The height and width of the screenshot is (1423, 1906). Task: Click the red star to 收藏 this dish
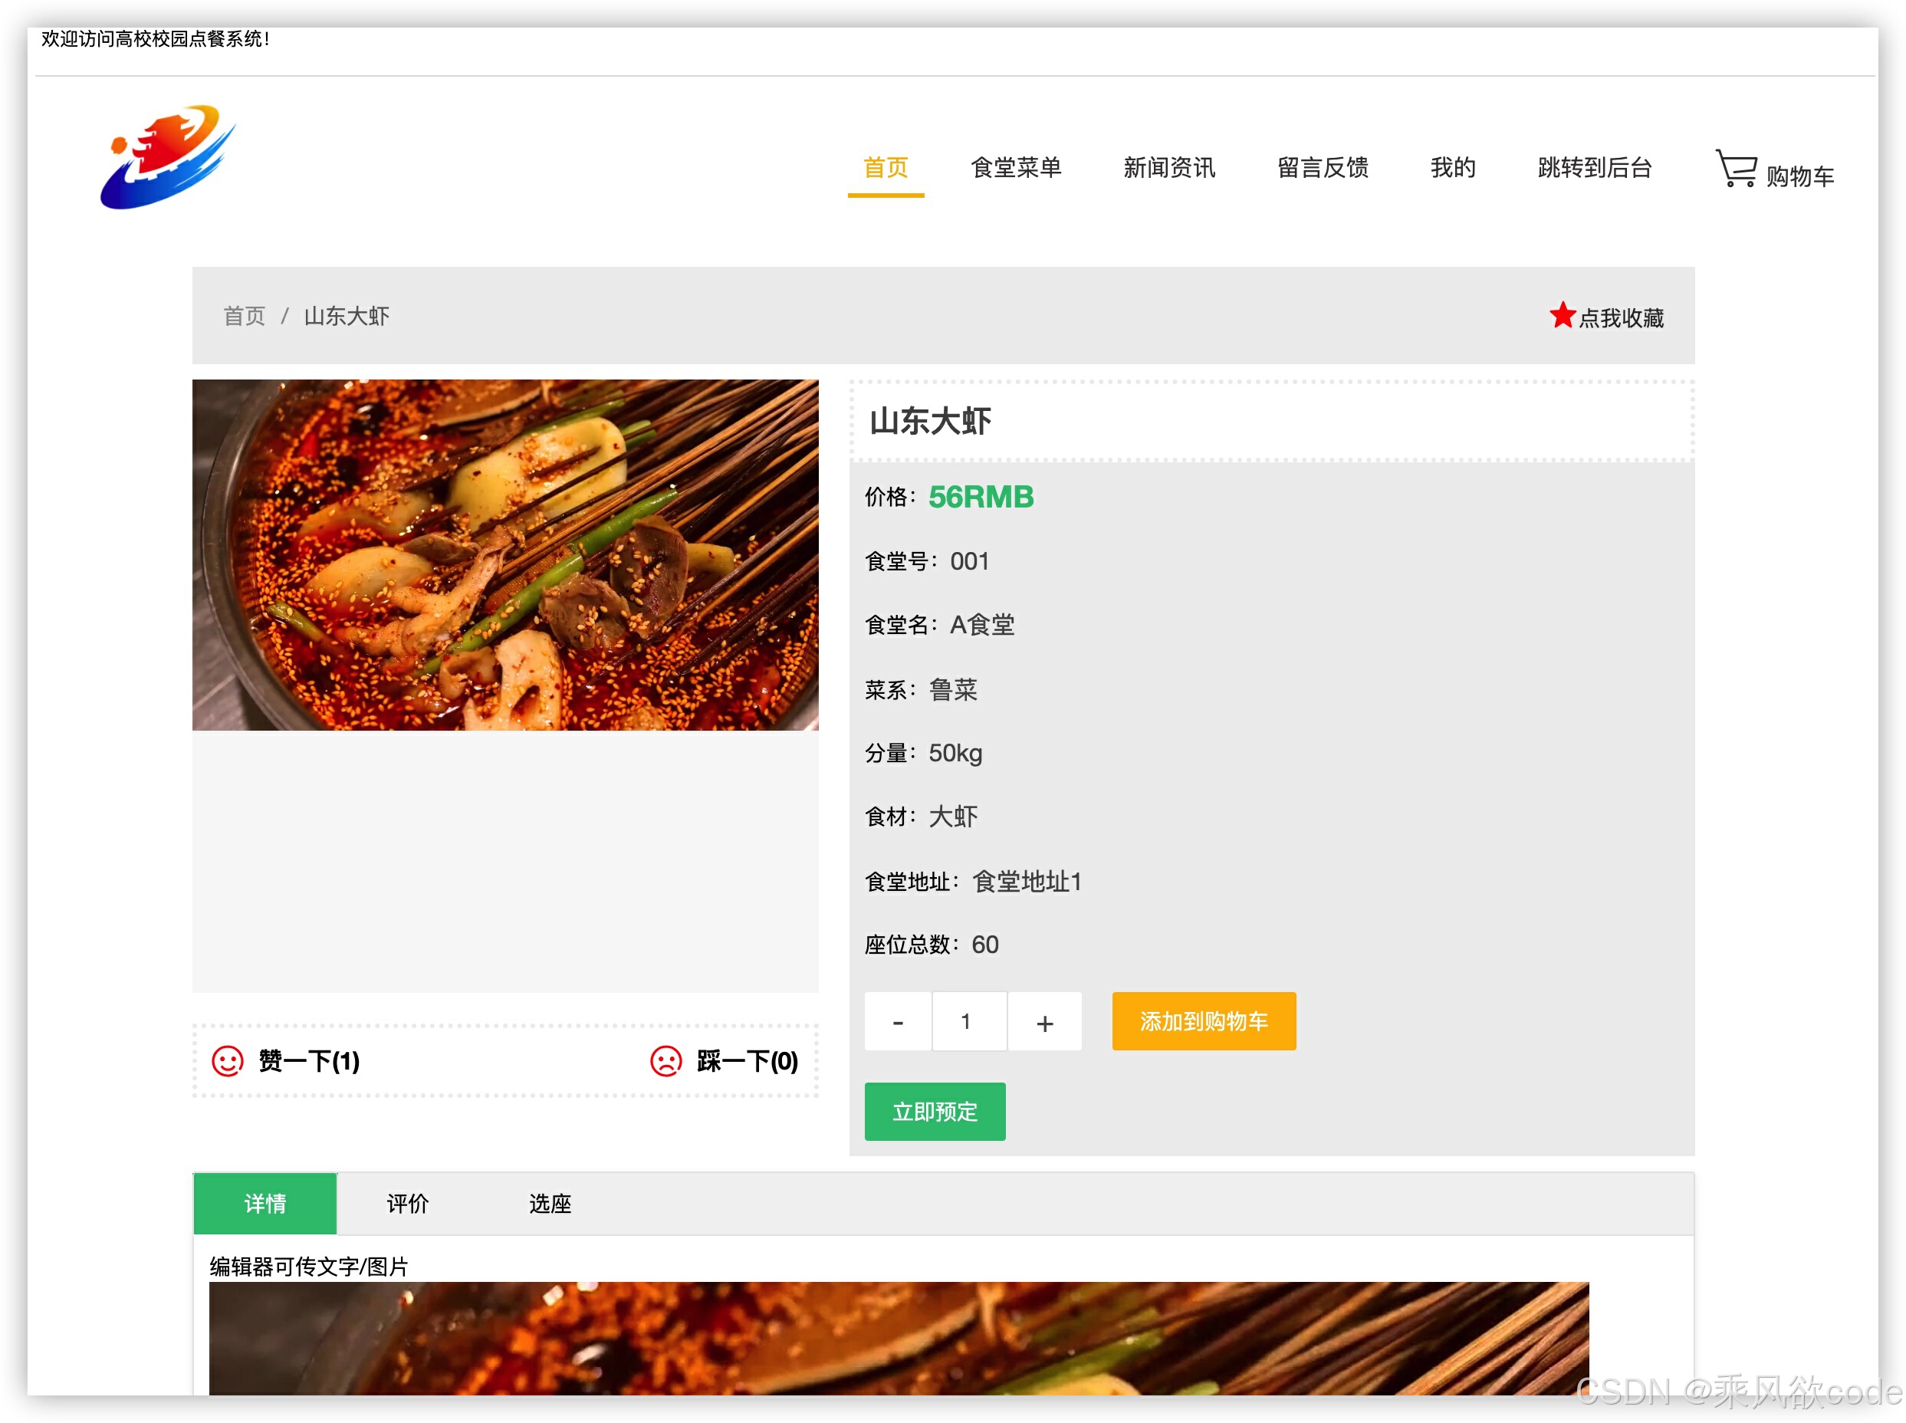click(1563, 315)
